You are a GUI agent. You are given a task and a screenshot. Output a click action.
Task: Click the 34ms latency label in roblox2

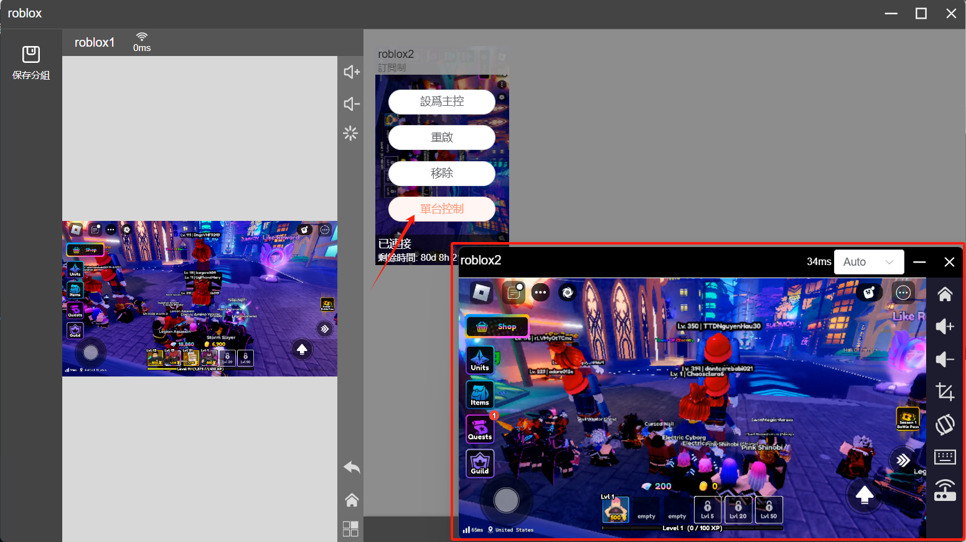(x=819, y=262)
